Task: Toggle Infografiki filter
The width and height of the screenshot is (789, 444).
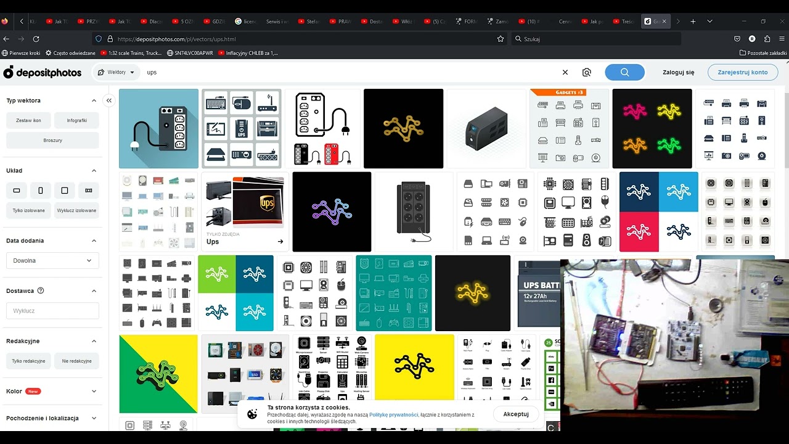Action: click(76, 120)
